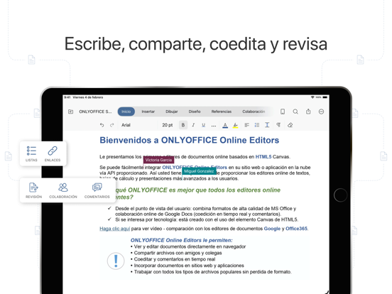
Task: Open more text formatting options
Action: coord(214,126)
